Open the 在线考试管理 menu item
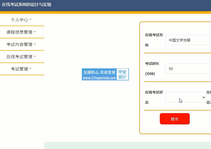211x149 pixels. [19, 57]
